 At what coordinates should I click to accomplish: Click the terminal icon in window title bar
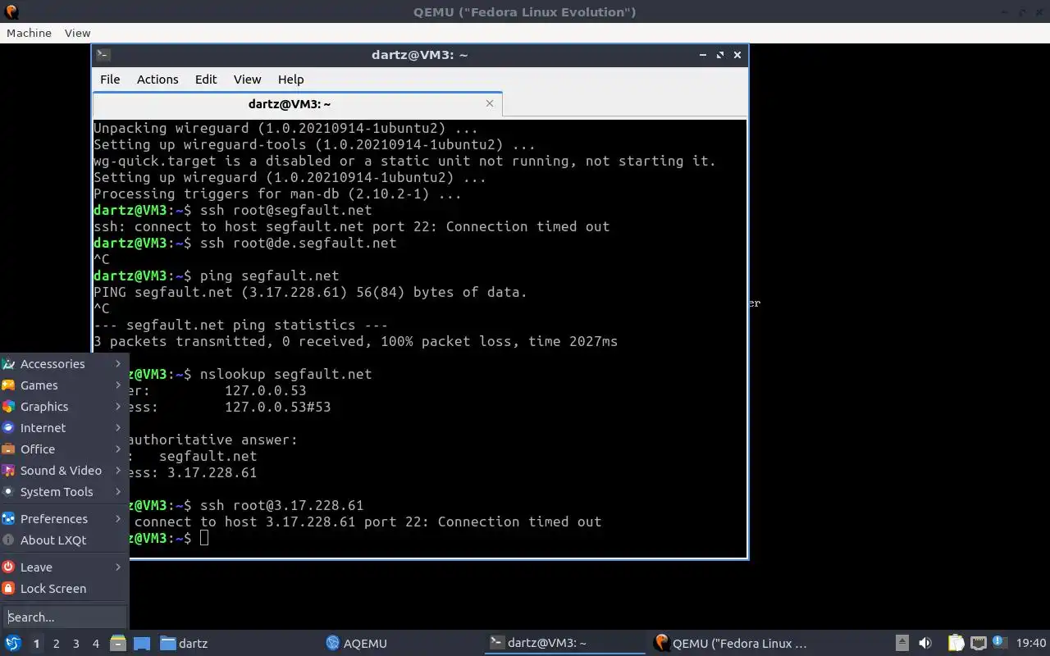point(103,55)
